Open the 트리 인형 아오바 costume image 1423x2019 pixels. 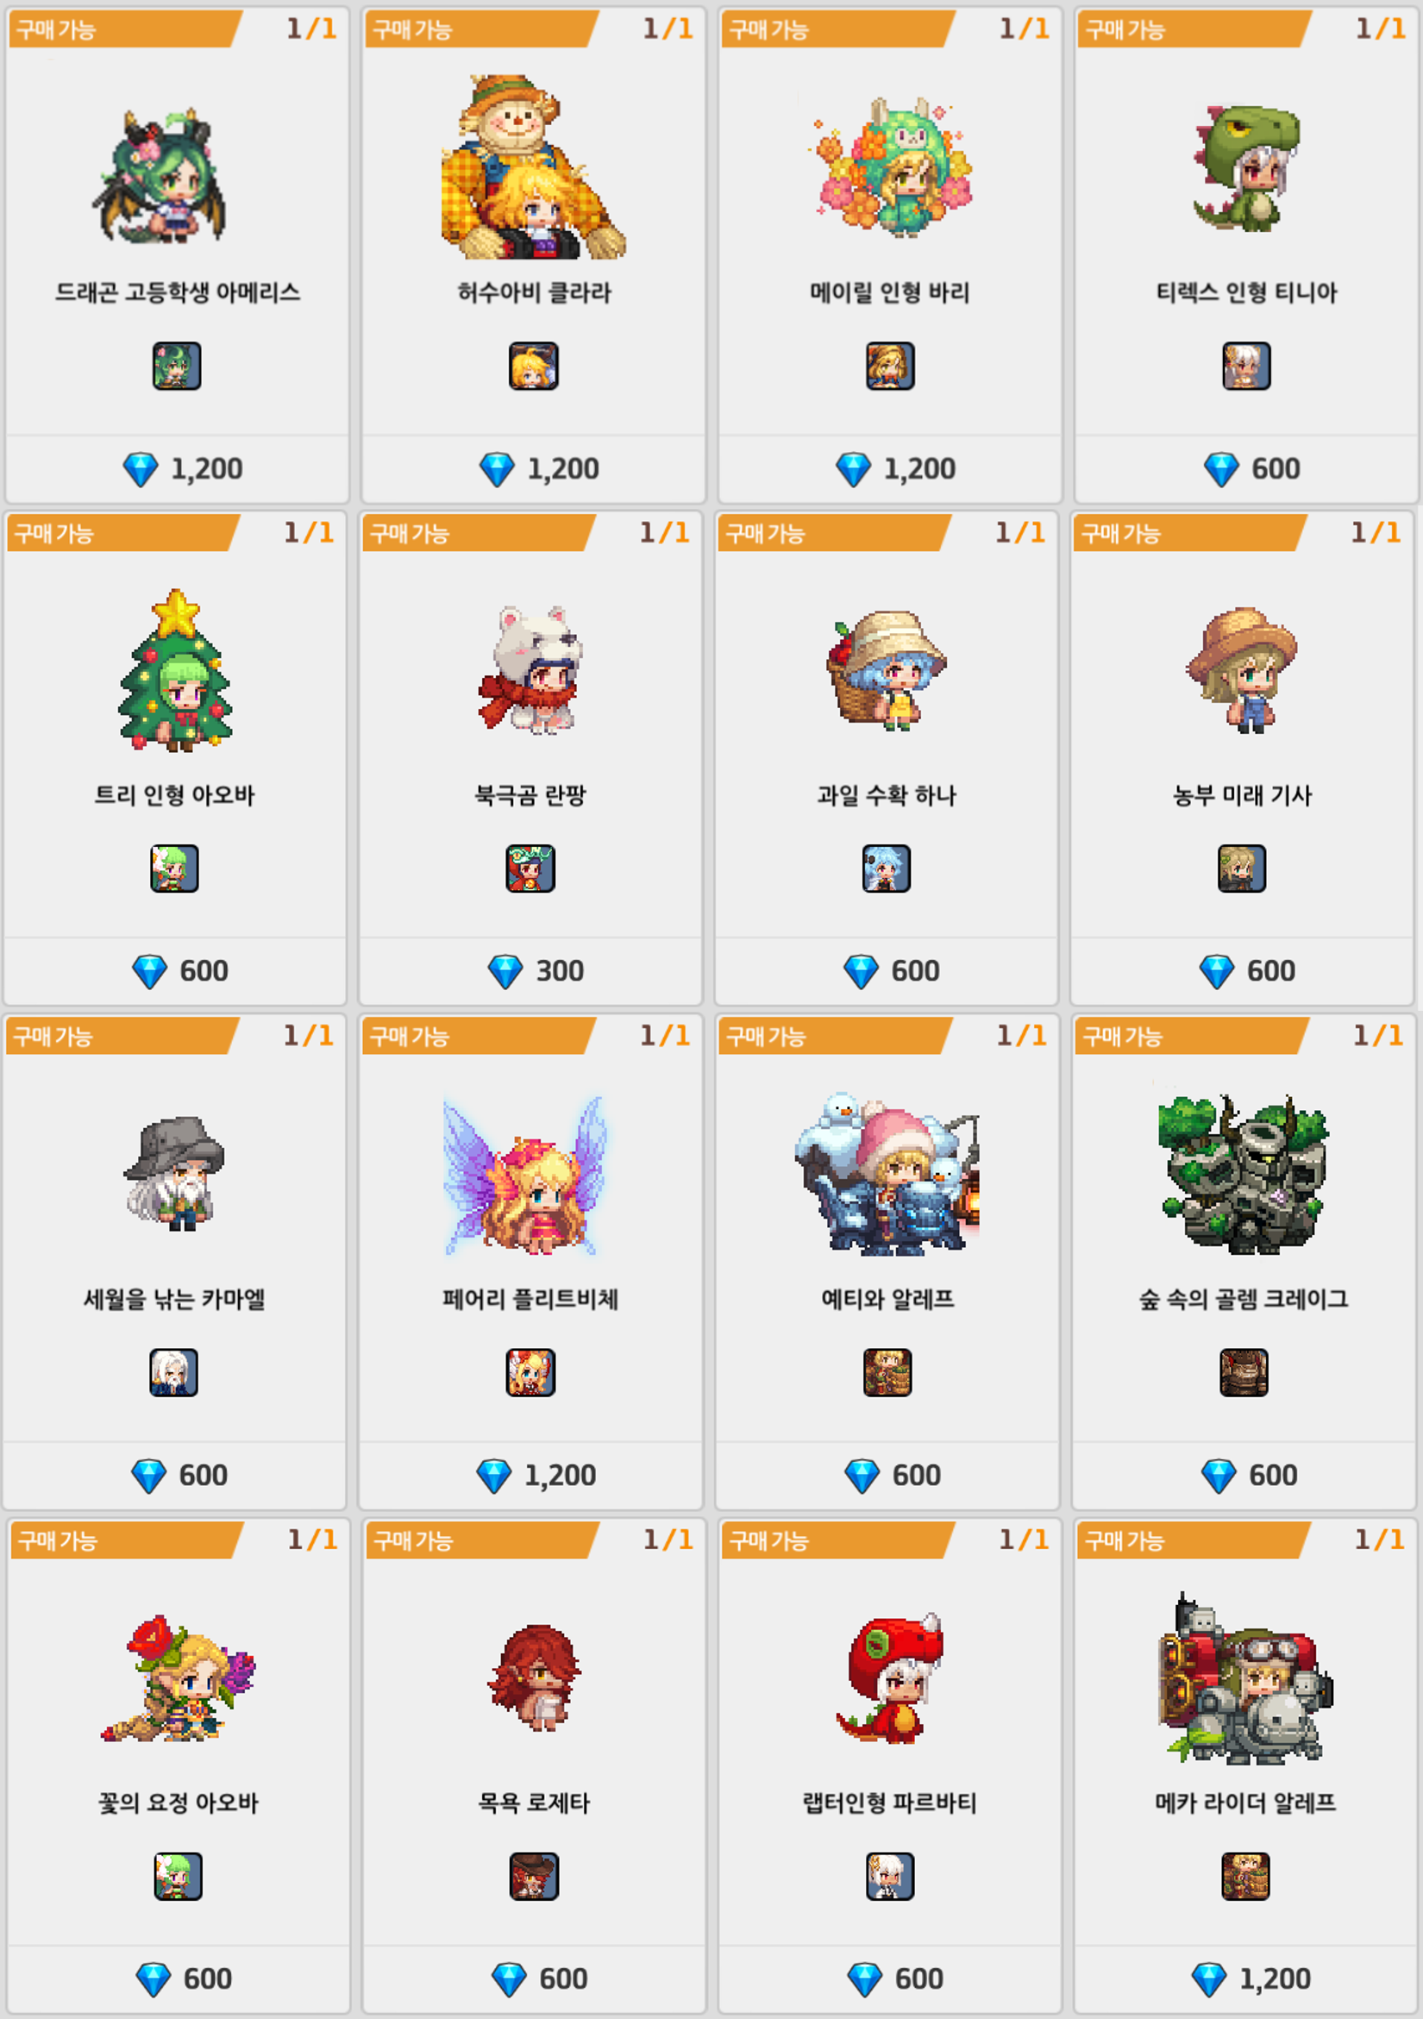point(176,670)
